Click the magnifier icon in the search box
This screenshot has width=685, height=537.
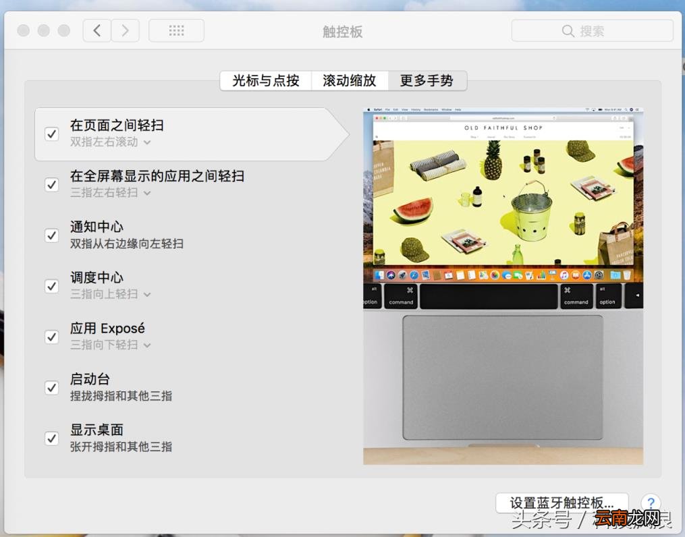(x=568, y=31)
